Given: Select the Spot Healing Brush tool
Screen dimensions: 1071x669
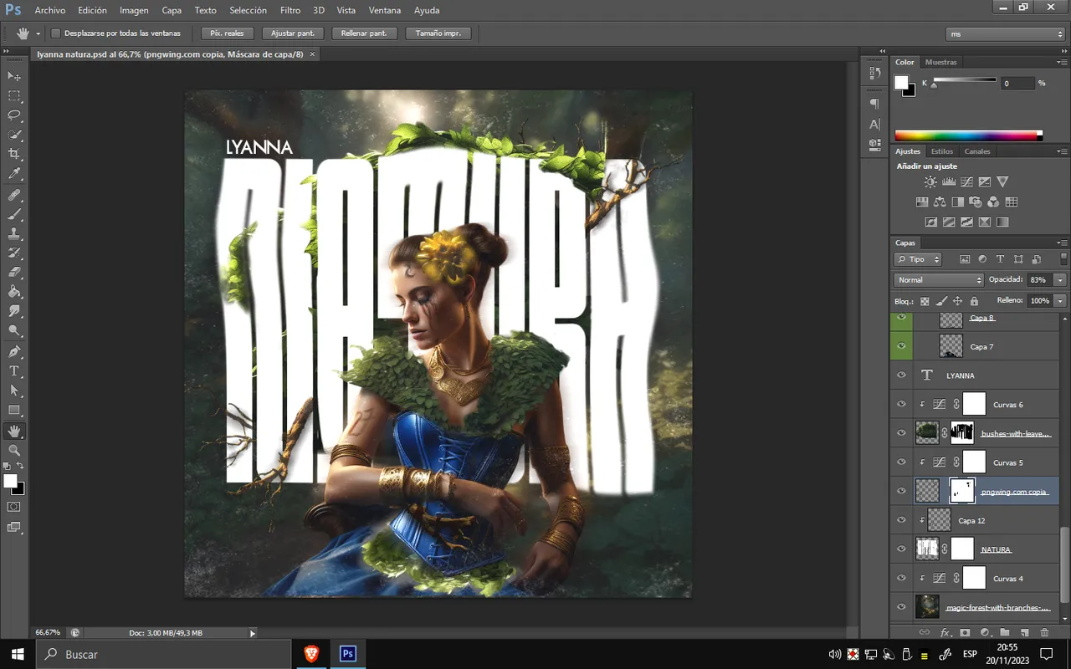Looking at the screenshot, I should [14, 195].
